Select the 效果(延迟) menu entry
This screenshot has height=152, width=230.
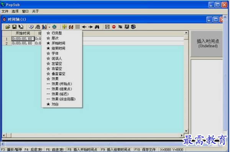coord(62,94)
